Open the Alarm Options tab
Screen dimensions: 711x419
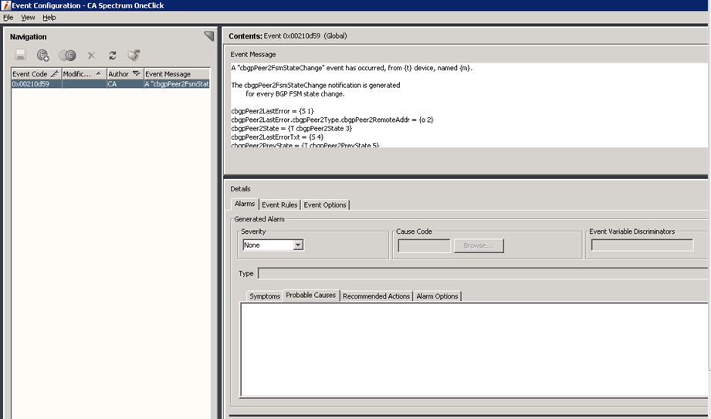pos(437,296)
